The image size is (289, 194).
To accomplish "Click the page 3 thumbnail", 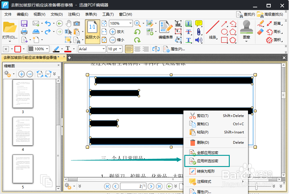I will click(x=23, y=94).
